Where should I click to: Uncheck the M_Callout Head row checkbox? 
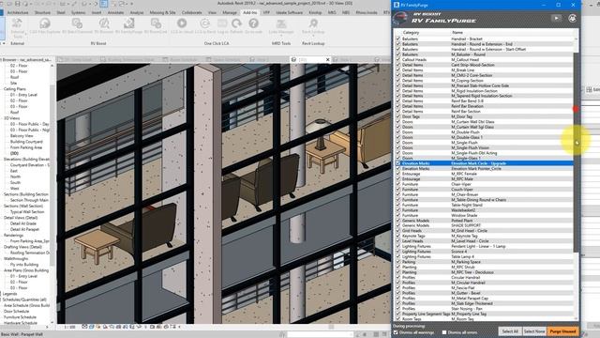(x=397, y=59)
